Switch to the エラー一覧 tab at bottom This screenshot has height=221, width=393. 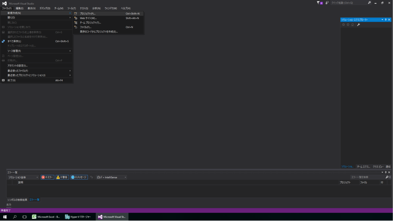click(x=34, y=200)
